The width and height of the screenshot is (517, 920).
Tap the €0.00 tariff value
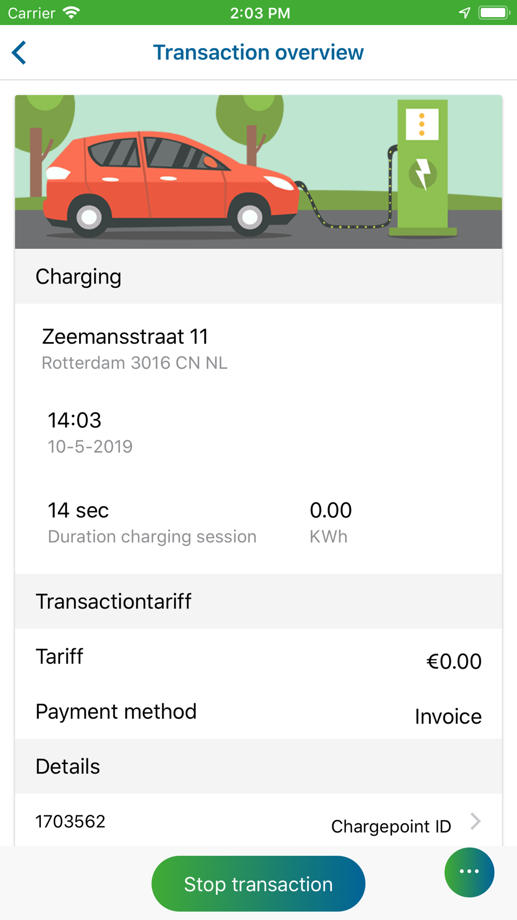[453, 661]
